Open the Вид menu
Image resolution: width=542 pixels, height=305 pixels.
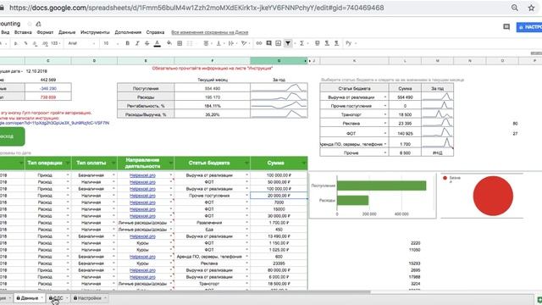(x=5, y=32)
